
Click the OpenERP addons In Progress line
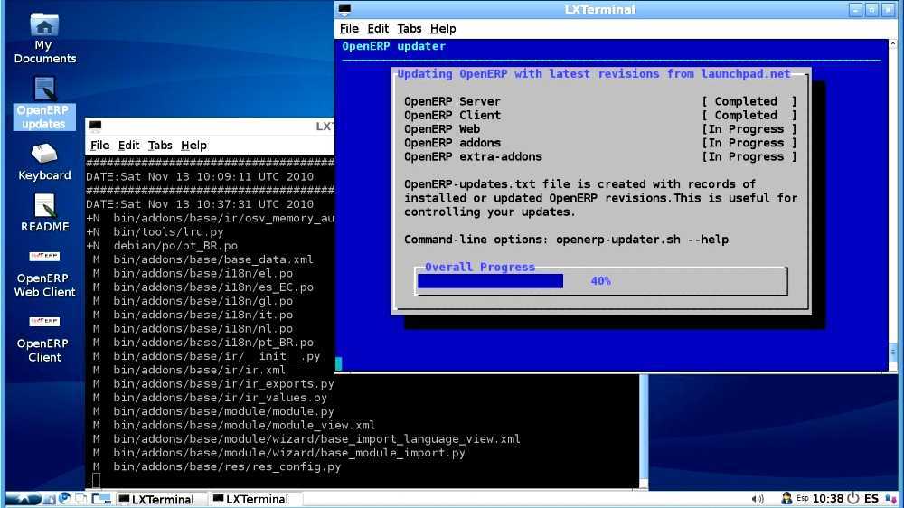(x=599, y=143)
